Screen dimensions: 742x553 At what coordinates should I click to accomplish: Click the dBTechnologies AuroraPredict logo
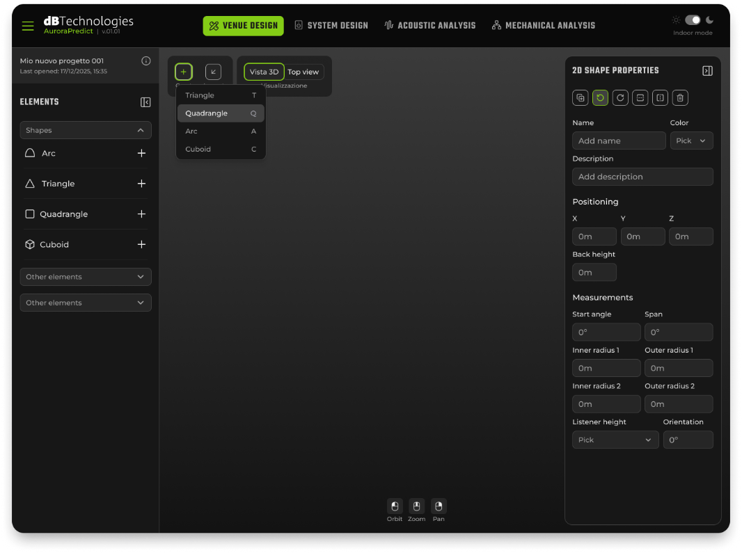[x=88, y=25]
